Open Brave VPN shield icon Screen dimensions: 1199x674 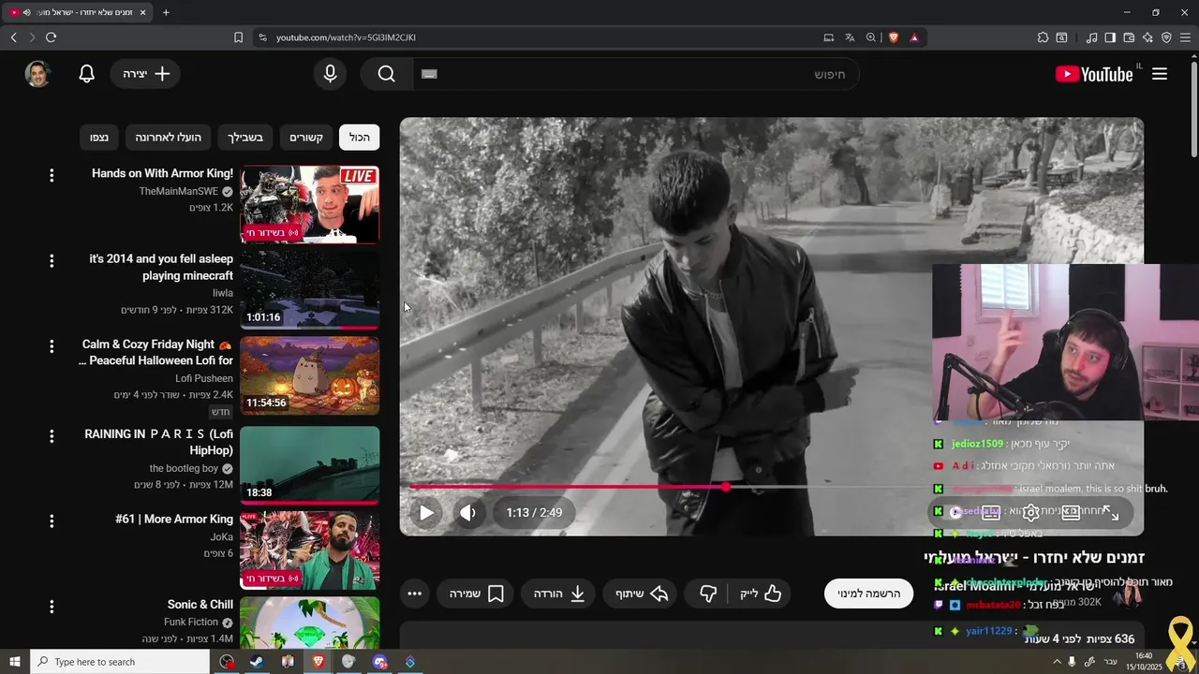click(x=1166, y=37)
